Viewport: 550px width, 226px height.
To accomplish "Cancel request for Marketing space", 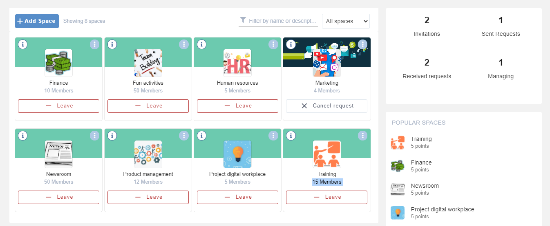I will (x=327, y=106).
